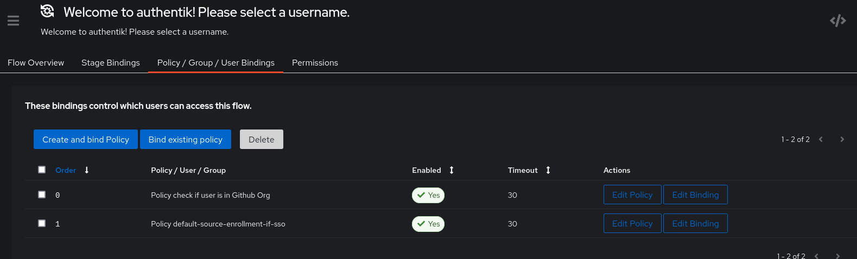Click the Delete button
This screenshot has height=259, width=857.
point(262,139)
